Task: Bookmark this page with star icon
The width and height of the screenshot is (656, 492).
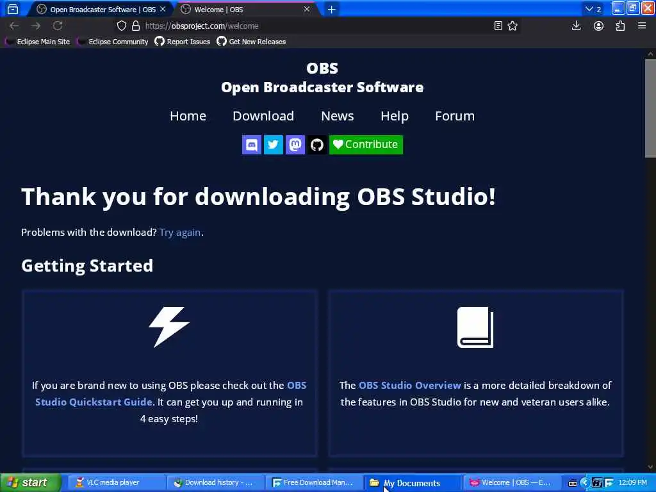Action: 512,26
